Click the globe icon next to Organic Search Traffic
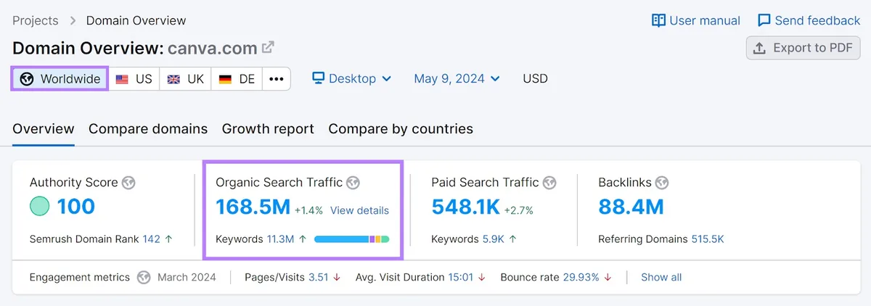This screenshot has width=871, height=306. click(353, 183)
